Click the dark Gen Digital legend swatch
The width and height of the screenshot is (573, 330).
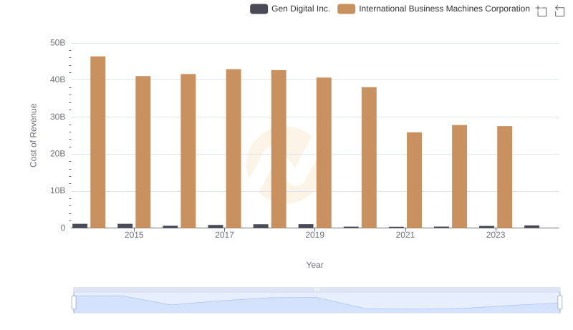pos(259,9)
